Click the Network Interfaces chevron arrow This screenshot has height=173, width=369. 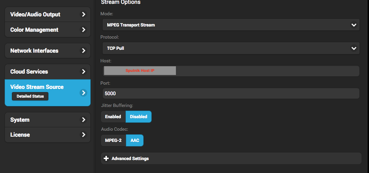click(x=83, y=51)
